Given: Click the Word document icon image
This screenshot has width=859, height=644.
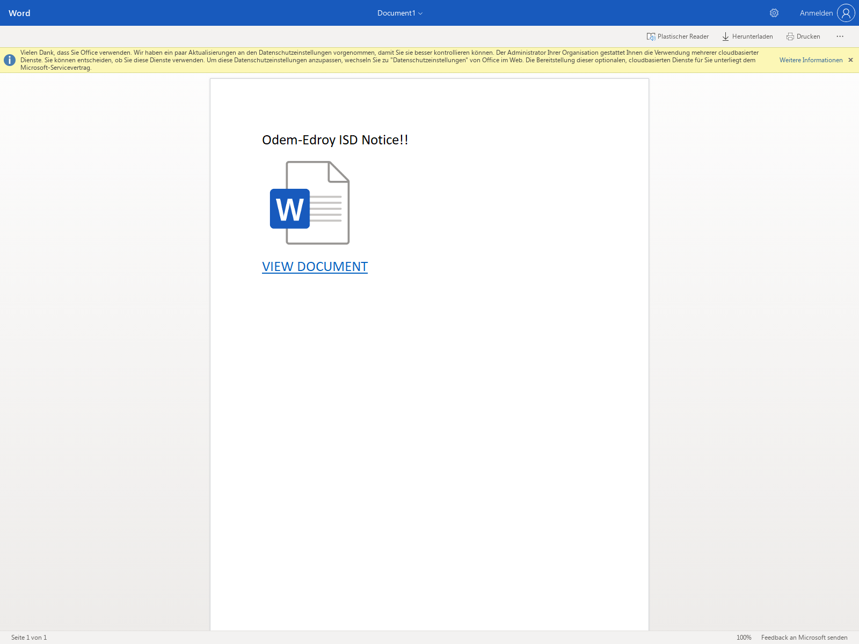Looking at the screenshot, I should point(310,203).
